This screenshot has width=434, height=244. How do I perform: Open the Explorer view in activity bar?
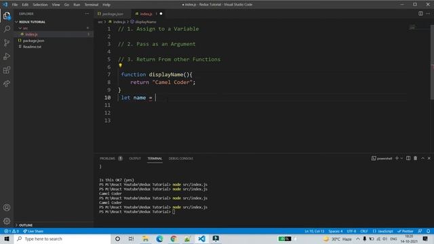tap(7, 16)
